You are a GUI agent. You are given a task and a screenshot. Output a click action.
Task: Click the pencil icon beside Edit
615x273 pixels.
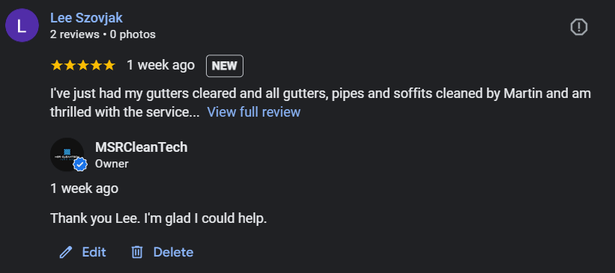click(x=66, y=252)
